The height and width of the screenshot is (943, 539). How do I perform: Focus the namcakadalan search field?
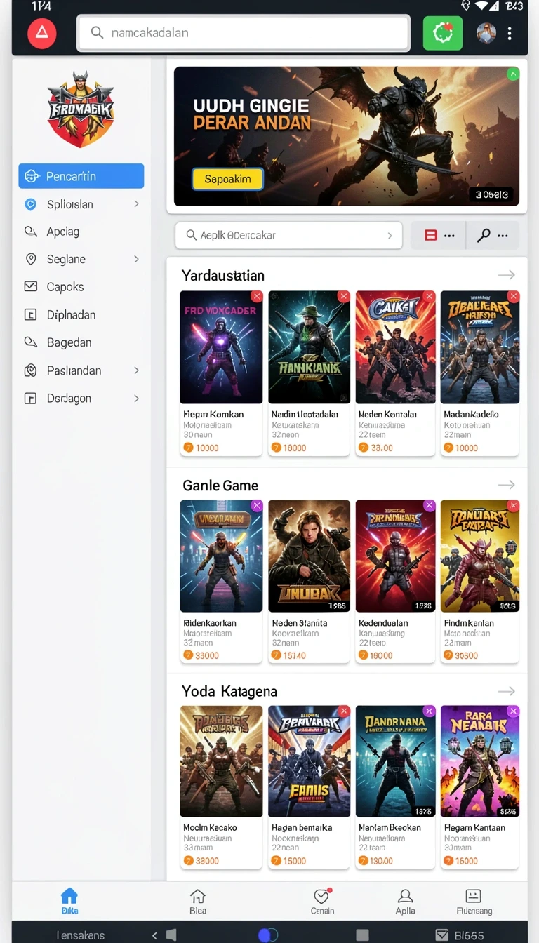[243, 33]
